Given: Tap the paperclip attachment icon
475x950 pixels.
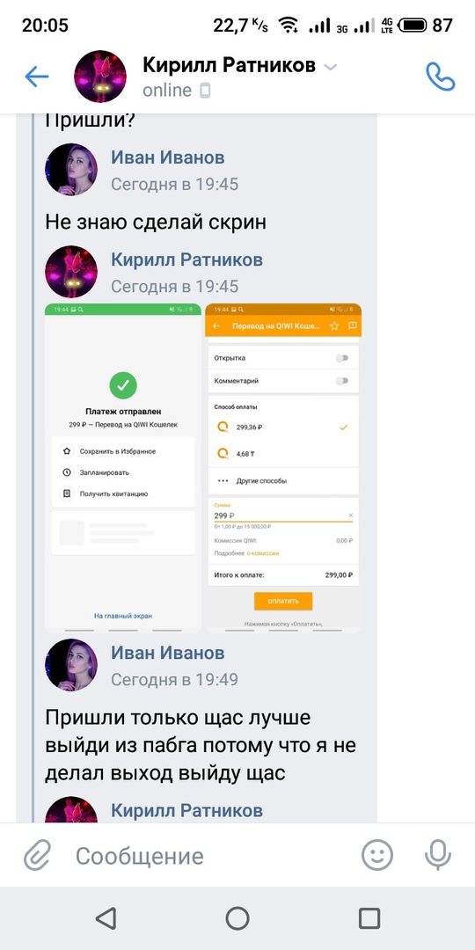Looking at the screenshot, I should [38, 856].
